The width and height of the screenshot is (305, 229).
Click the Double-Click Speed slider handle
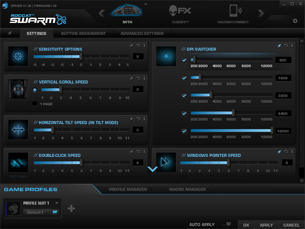[x=81, y=163]
